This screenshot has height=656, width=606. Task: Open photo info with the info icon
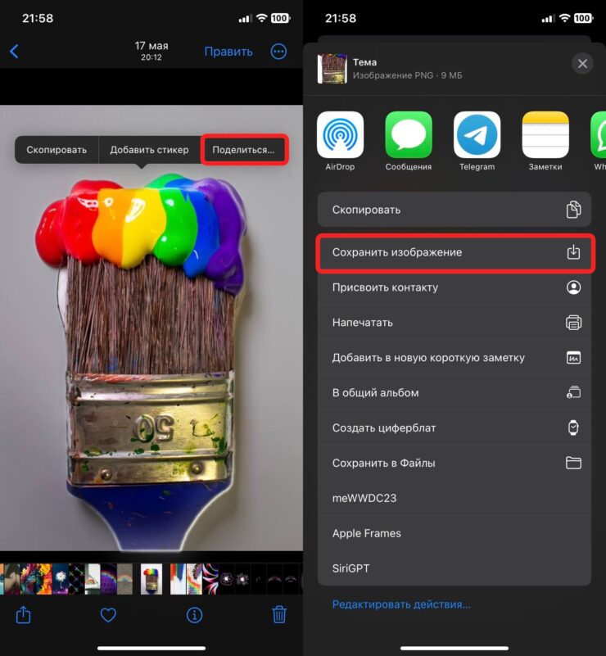coord(194,614)
